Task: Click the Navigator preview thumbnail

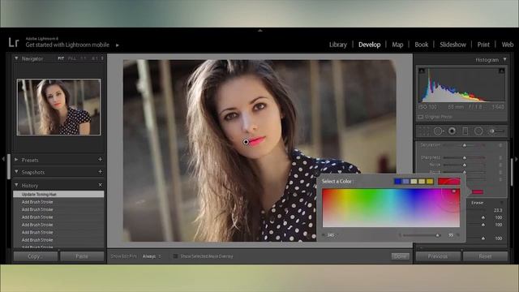Action: coord(58,107)
